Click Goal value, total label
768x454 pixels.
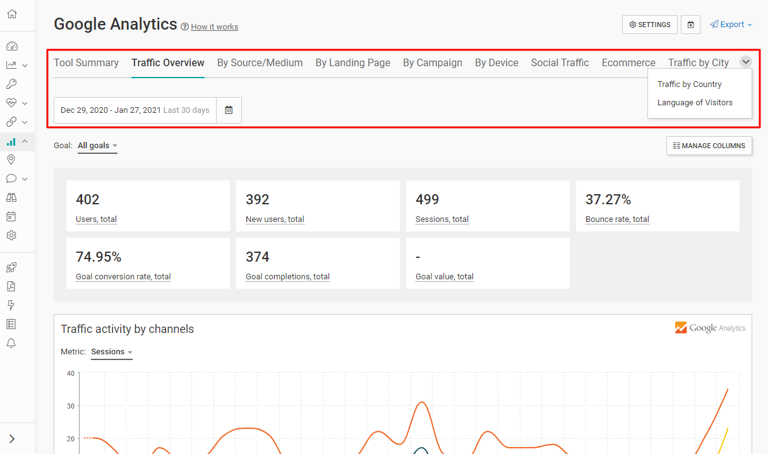(445, 277)
